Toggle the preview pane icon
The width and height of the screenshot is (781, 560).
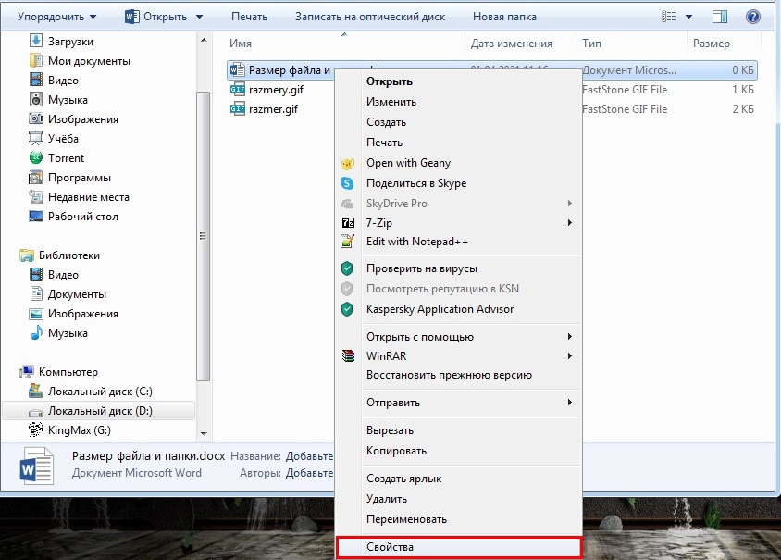721,17
